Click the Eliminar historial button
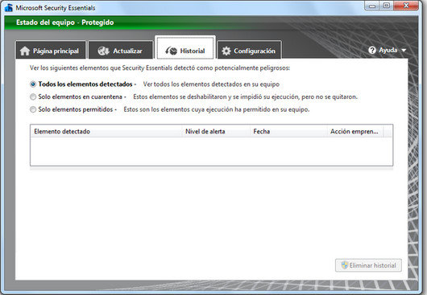 tap(368, 265)
